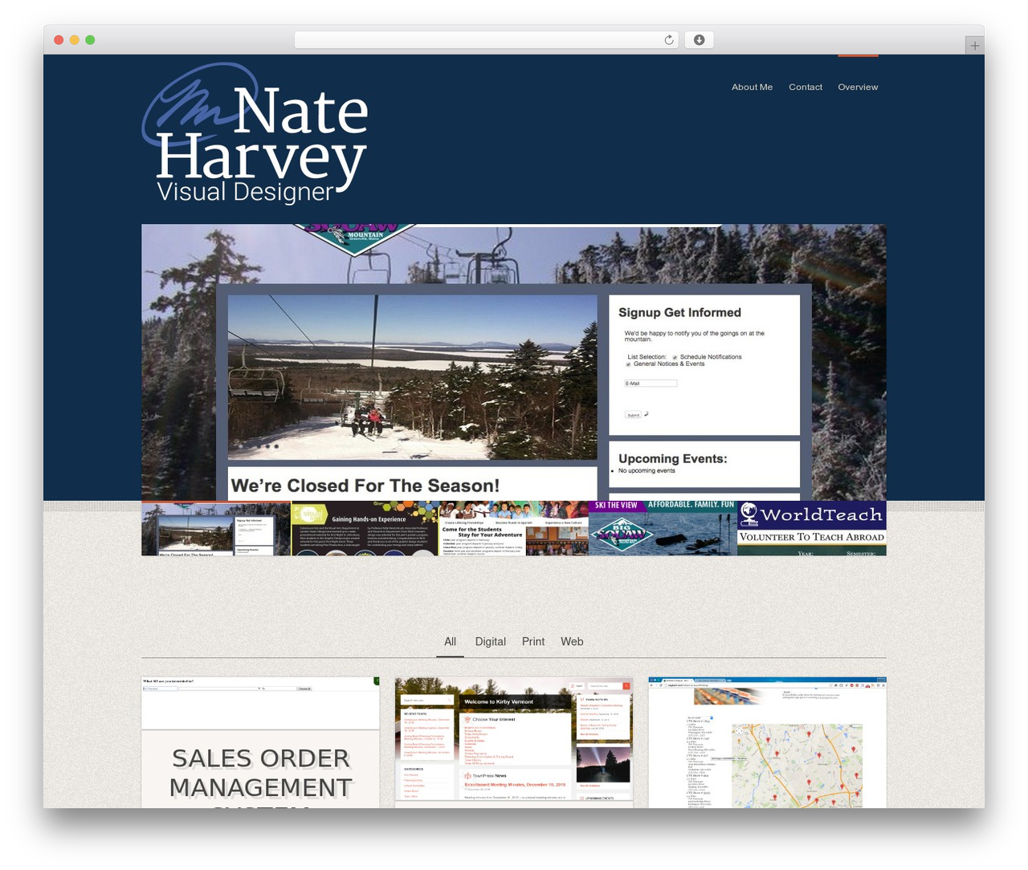Select the Gaining Hands-on Experience thumbnail
Viewport: 1028px width, 870px height.
pyautogui.click(x=365, y=529)
